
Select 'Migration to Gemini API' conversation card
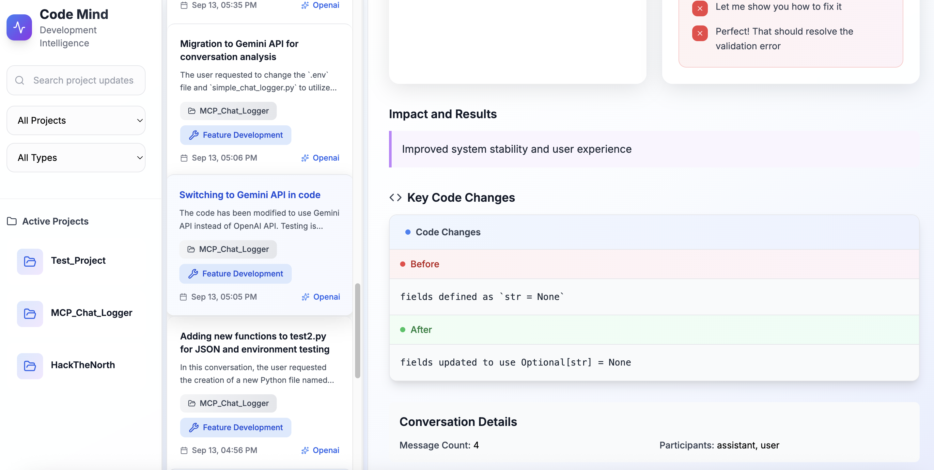239,50
